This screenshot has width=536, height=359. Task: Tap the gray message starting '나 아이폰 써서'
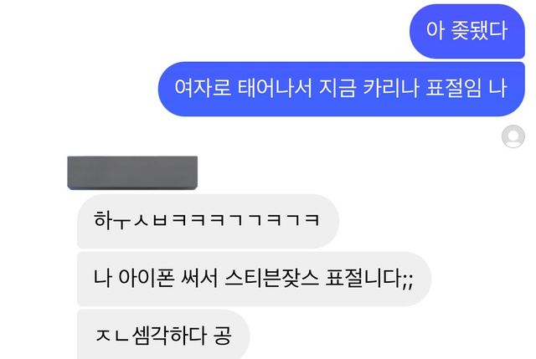tap(254, 279)
